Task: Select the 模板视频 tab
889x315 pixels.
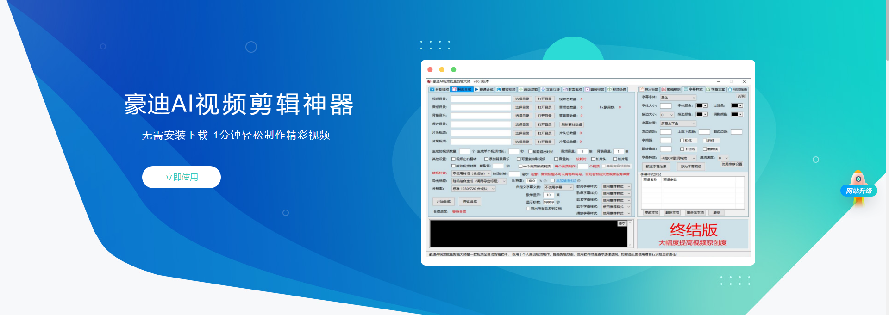Action: tap(507, 89)
